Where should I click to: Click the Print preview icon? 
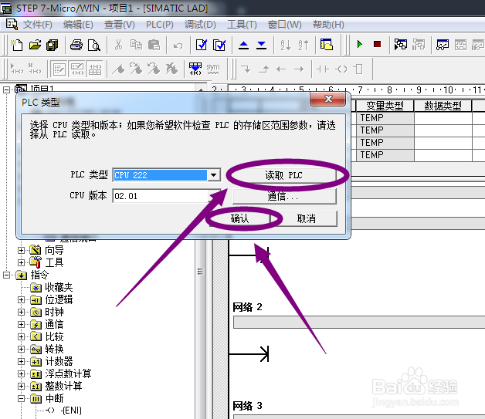coord(93,45)
